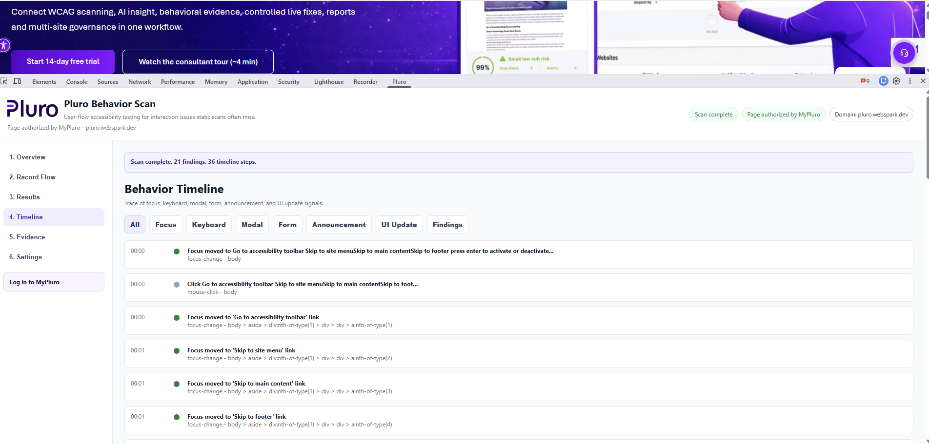The width and height of the screenshot is (929, 444).
Task: Open the Network tab
Action: tap(140, 82)
